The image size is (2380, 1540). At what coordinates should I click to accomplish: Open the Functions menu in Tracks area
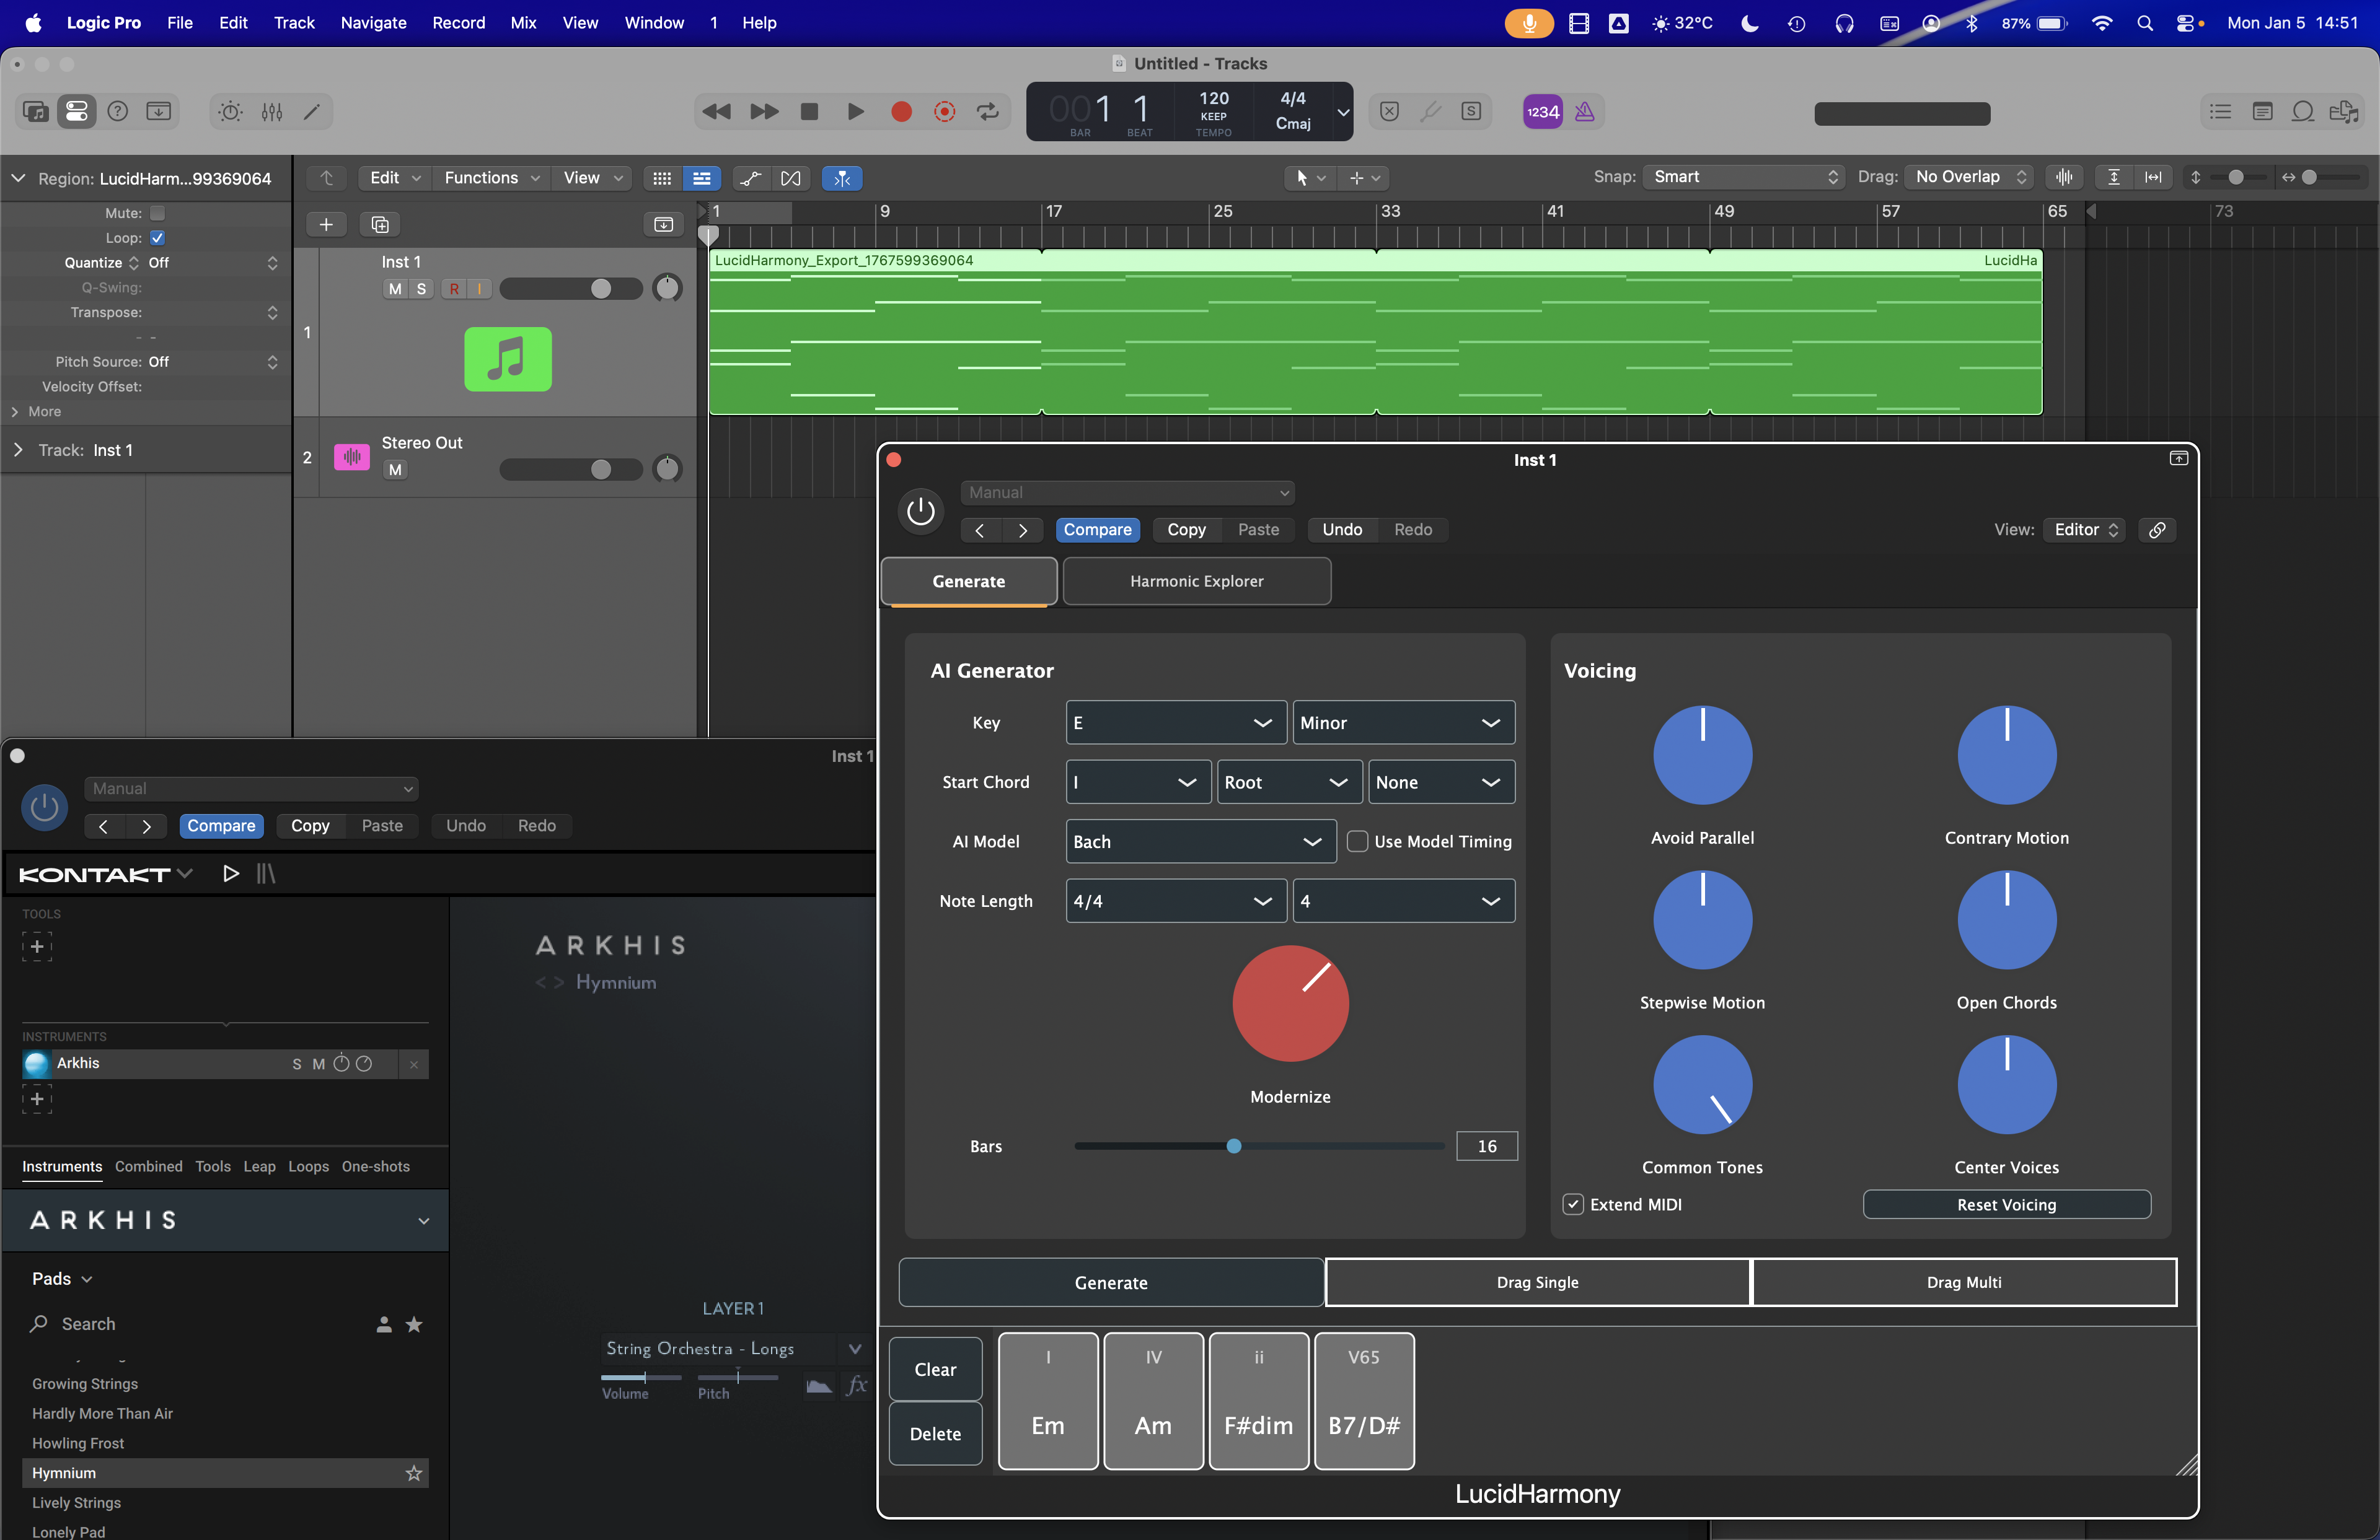[x=491, y=178]
